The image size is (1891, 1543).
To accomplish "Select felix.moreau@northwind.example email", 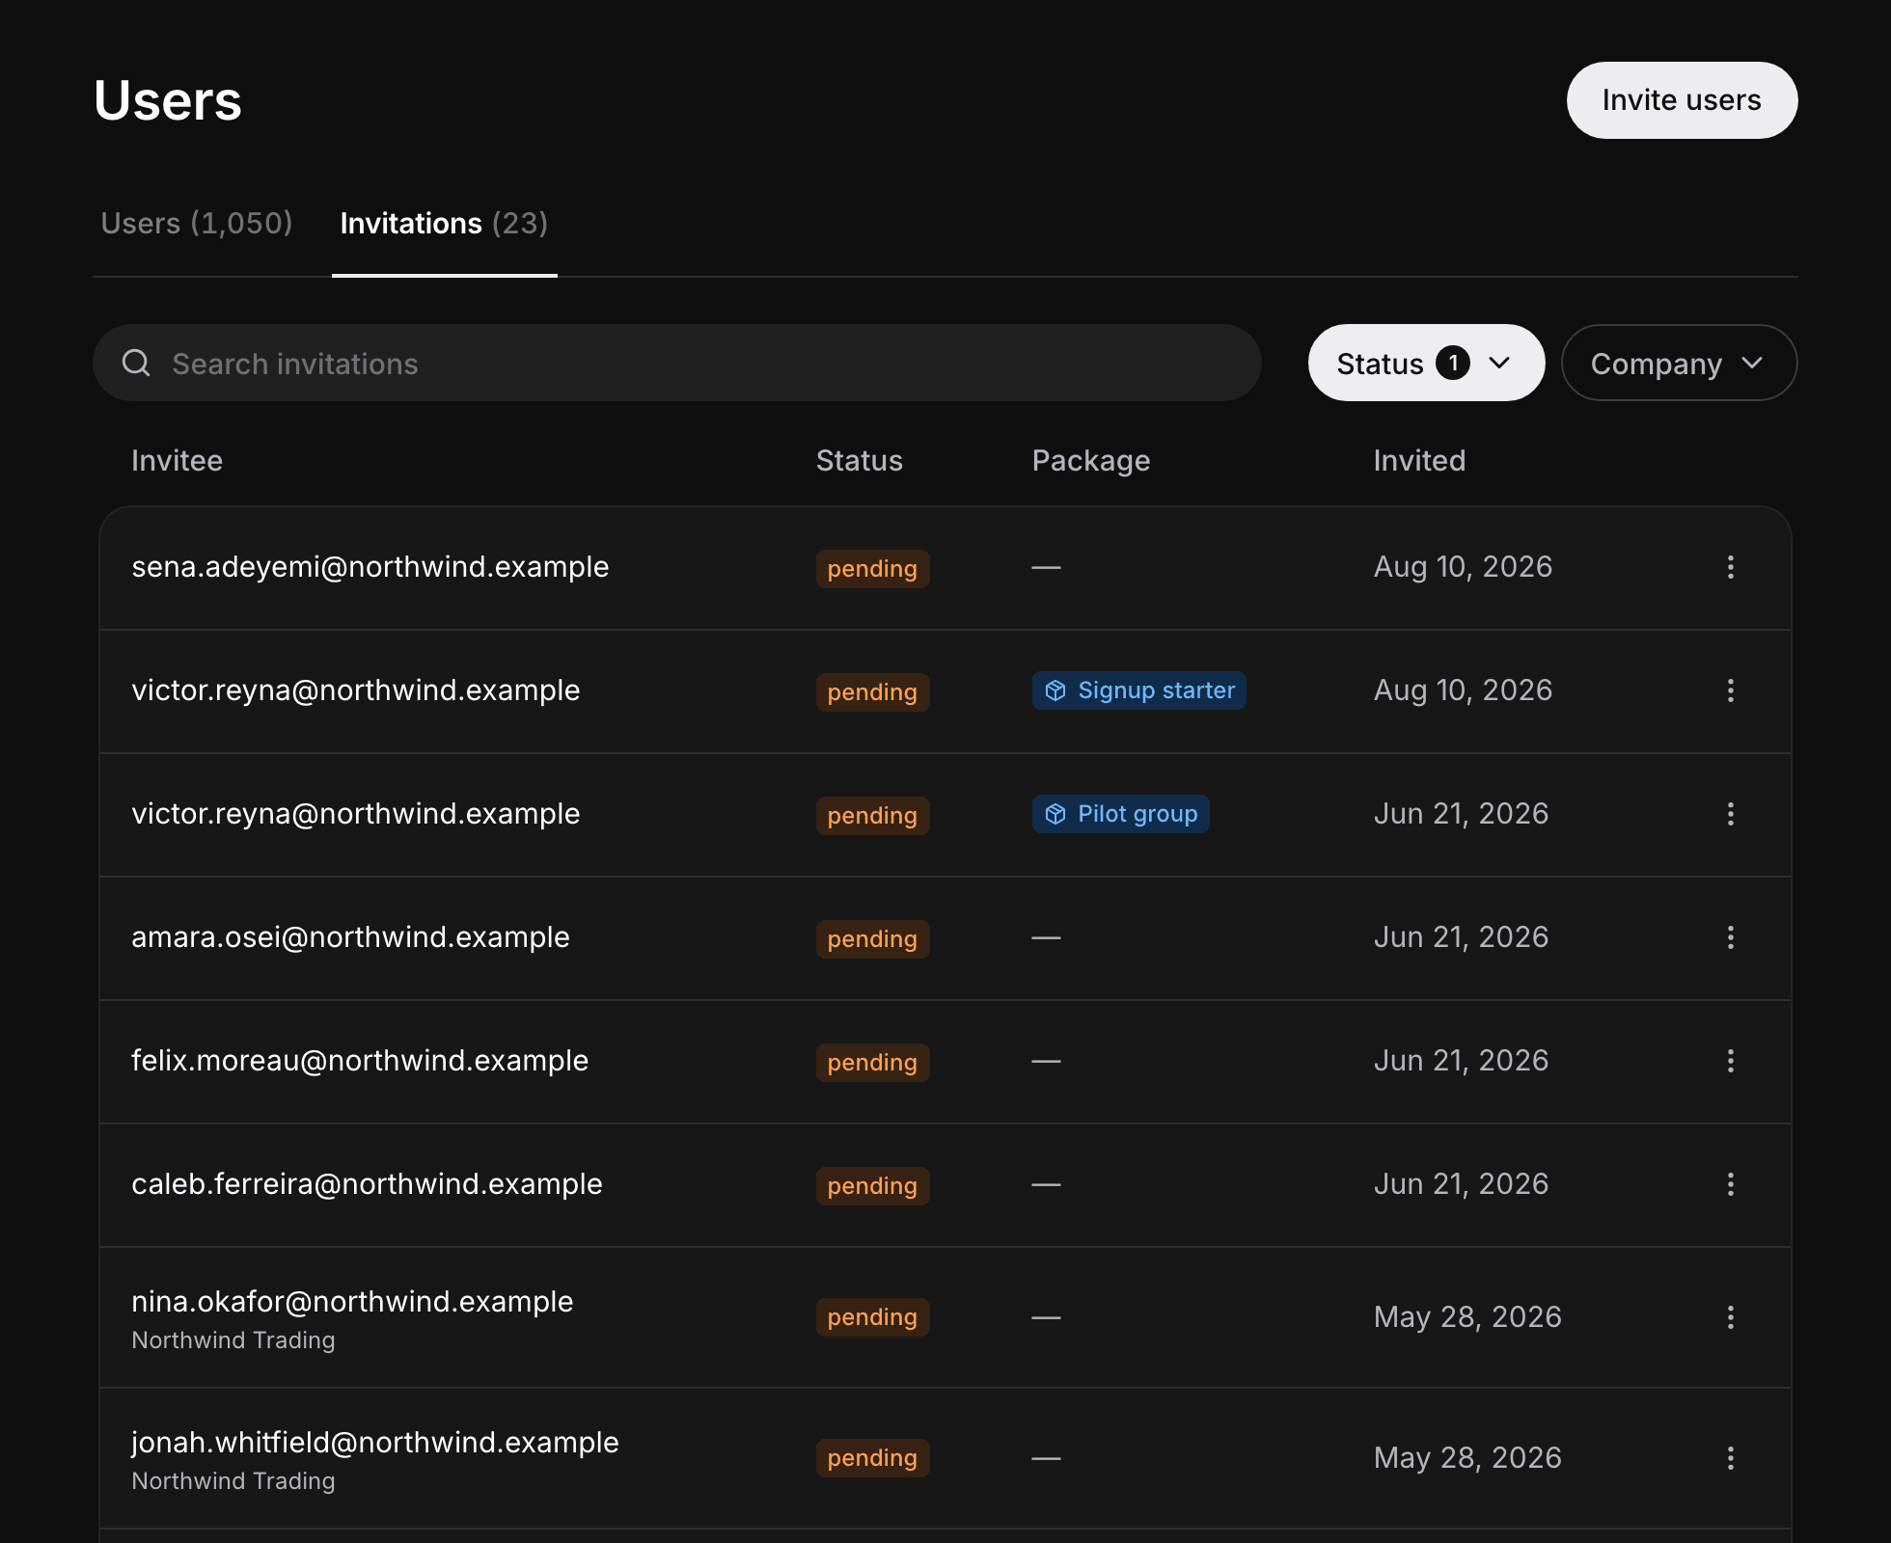I will (359, 1061).
